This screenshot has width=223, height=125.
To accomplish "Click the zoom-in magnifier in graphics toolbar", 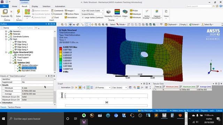I will coord(62,25).
